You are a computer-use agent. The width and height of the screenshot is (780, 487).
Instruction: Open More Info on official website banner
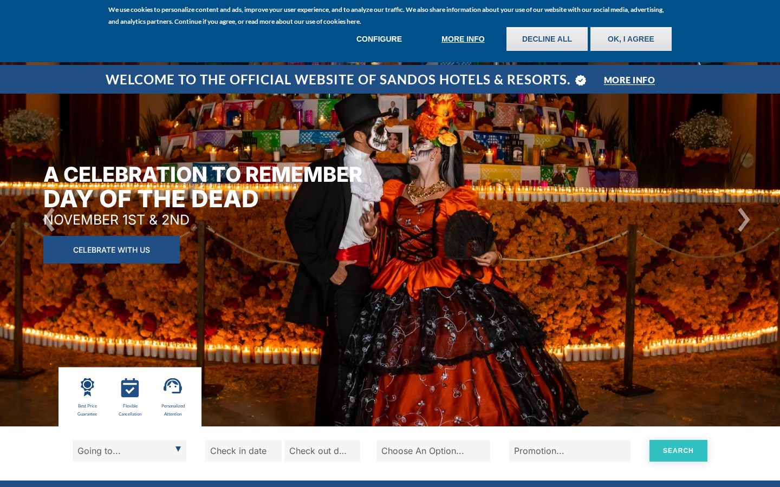click(629, 80)
